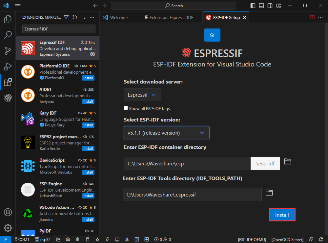
Task: Open the Extensions view icon
Action: (8, 82)
